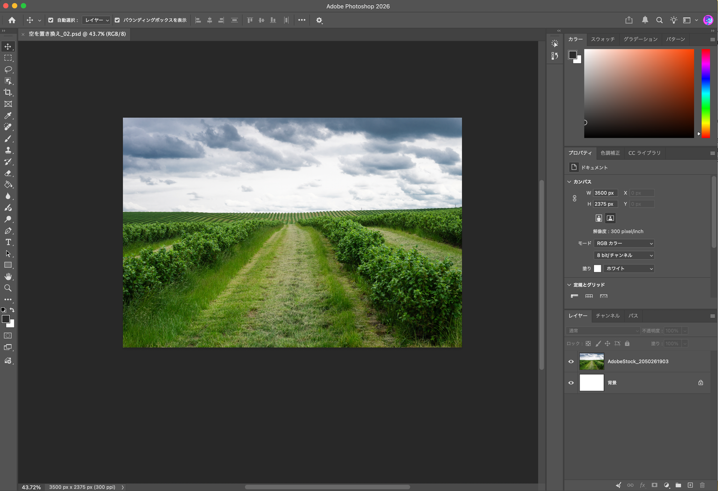The image size is (718, 491).
Task: Select the Move tool
Action: (8, 46)
